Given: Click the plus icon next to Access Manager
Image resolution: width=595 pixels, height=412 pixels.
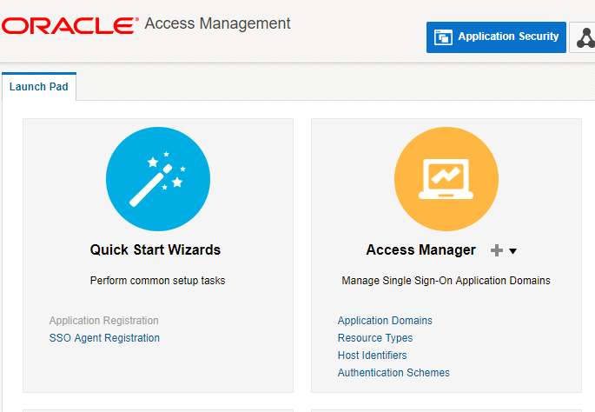Looking at the screenshot, I should tap(496, 250).
